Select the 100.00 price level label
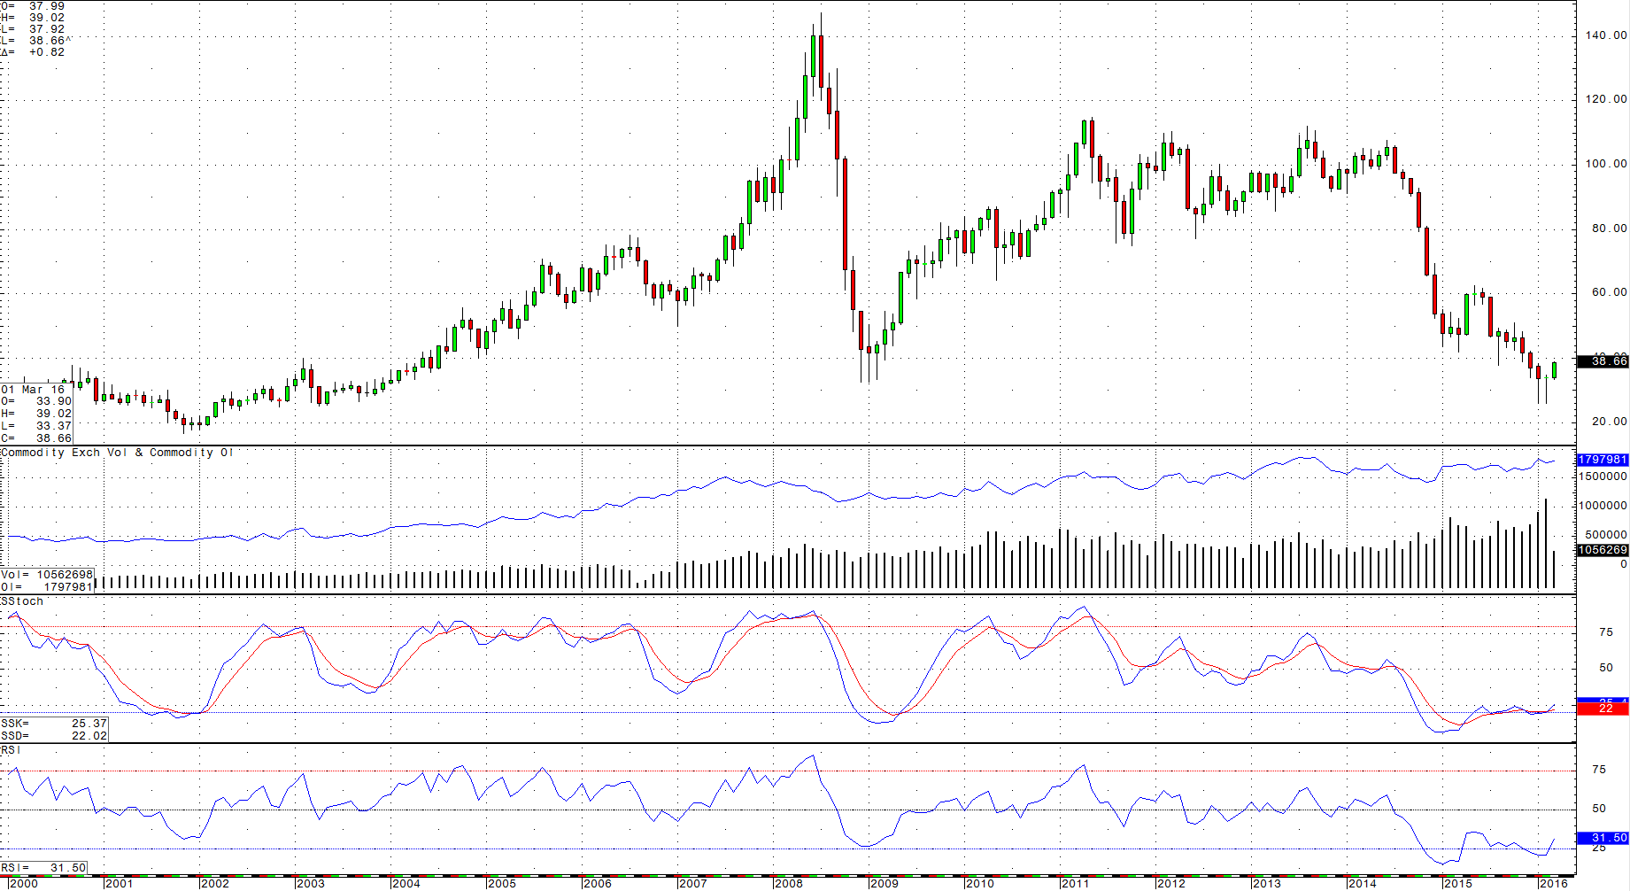This screenshot has width=1630, height=891. 1606,164
